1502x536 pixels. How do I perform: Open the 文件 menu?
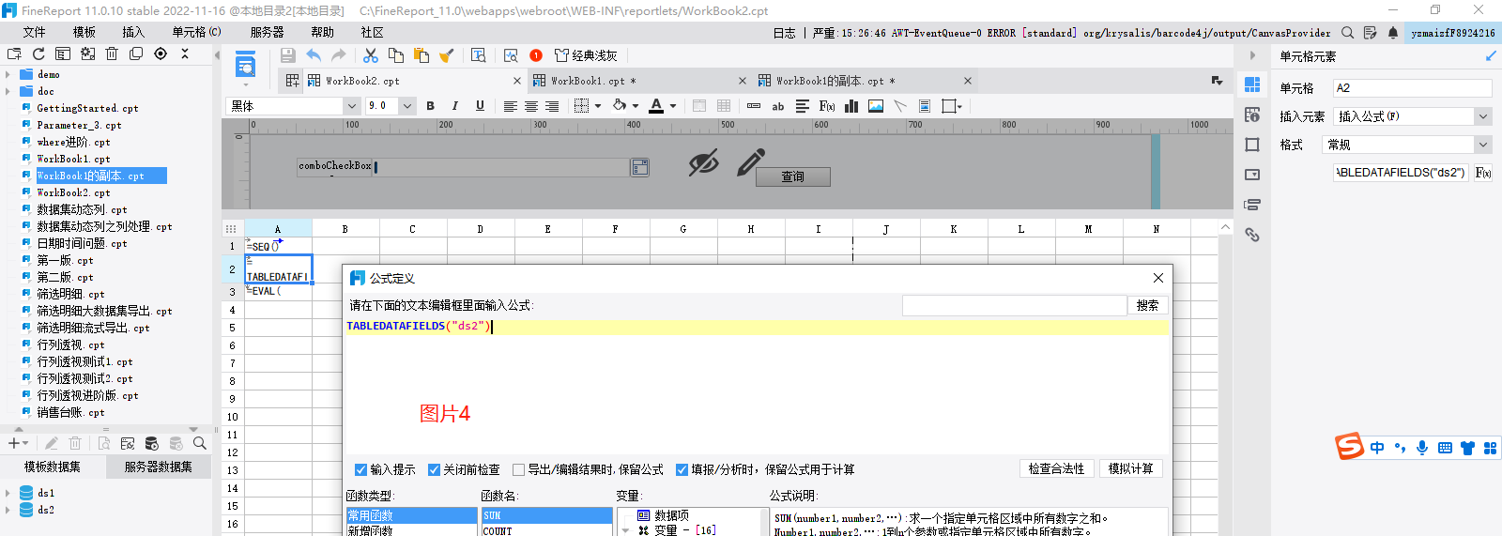[x=35, y=32]
